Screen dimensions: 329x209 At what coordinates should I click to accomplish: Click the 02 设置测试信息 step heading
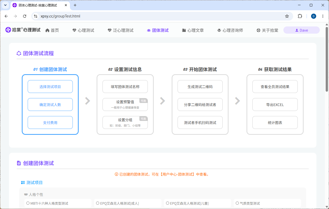(125, 69)
